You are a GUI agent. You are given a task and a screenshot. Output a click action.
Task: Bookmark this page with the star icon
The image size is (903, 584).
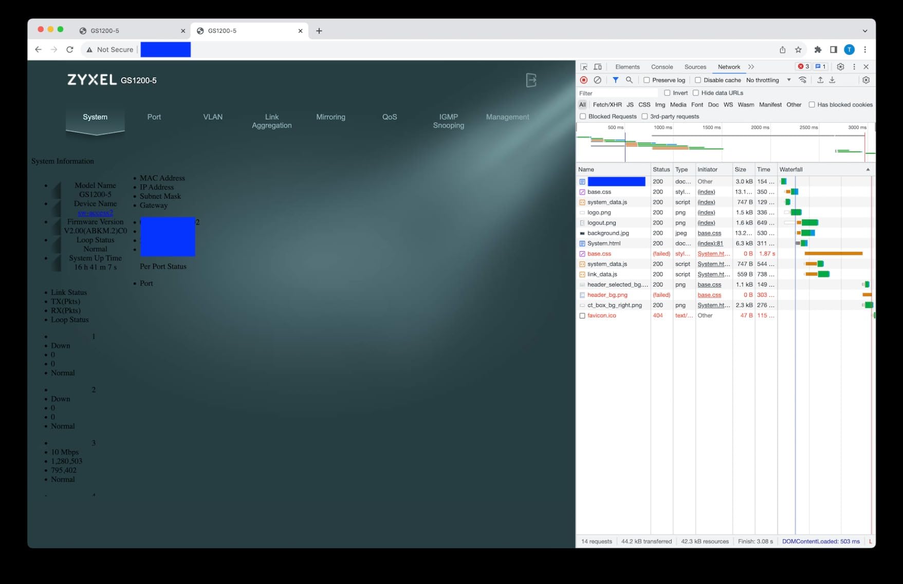[798, 50]
